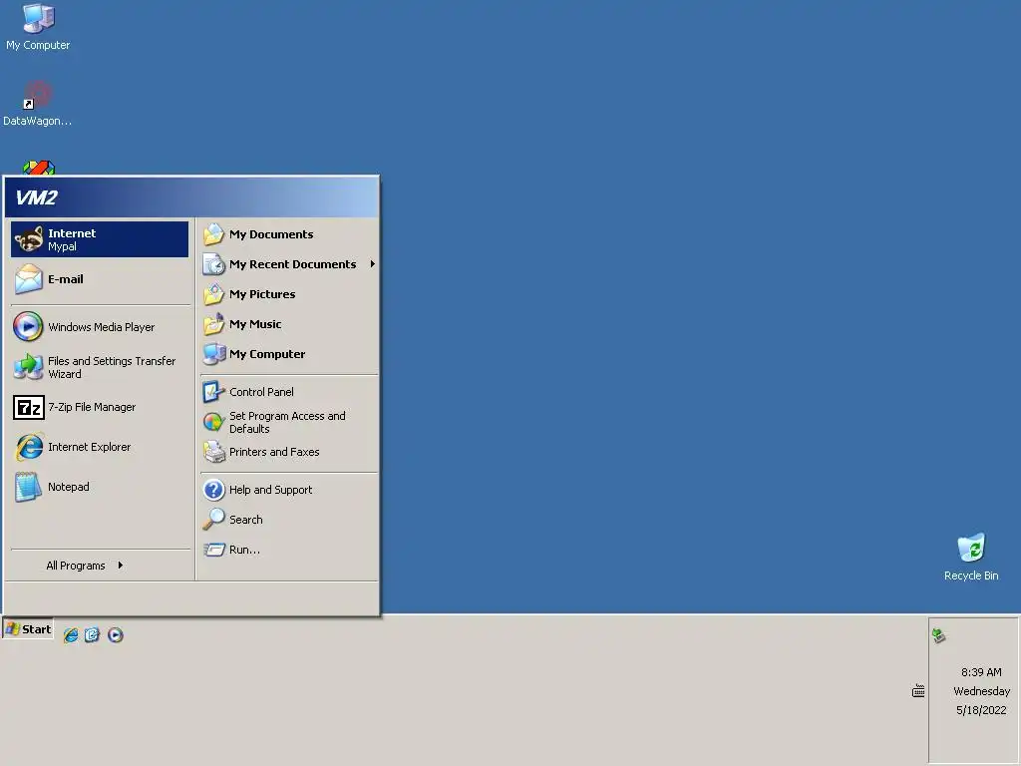Click the 7z icon
Image resolution: width=1021 pixels, height=766 pixels.
[29, 408]
